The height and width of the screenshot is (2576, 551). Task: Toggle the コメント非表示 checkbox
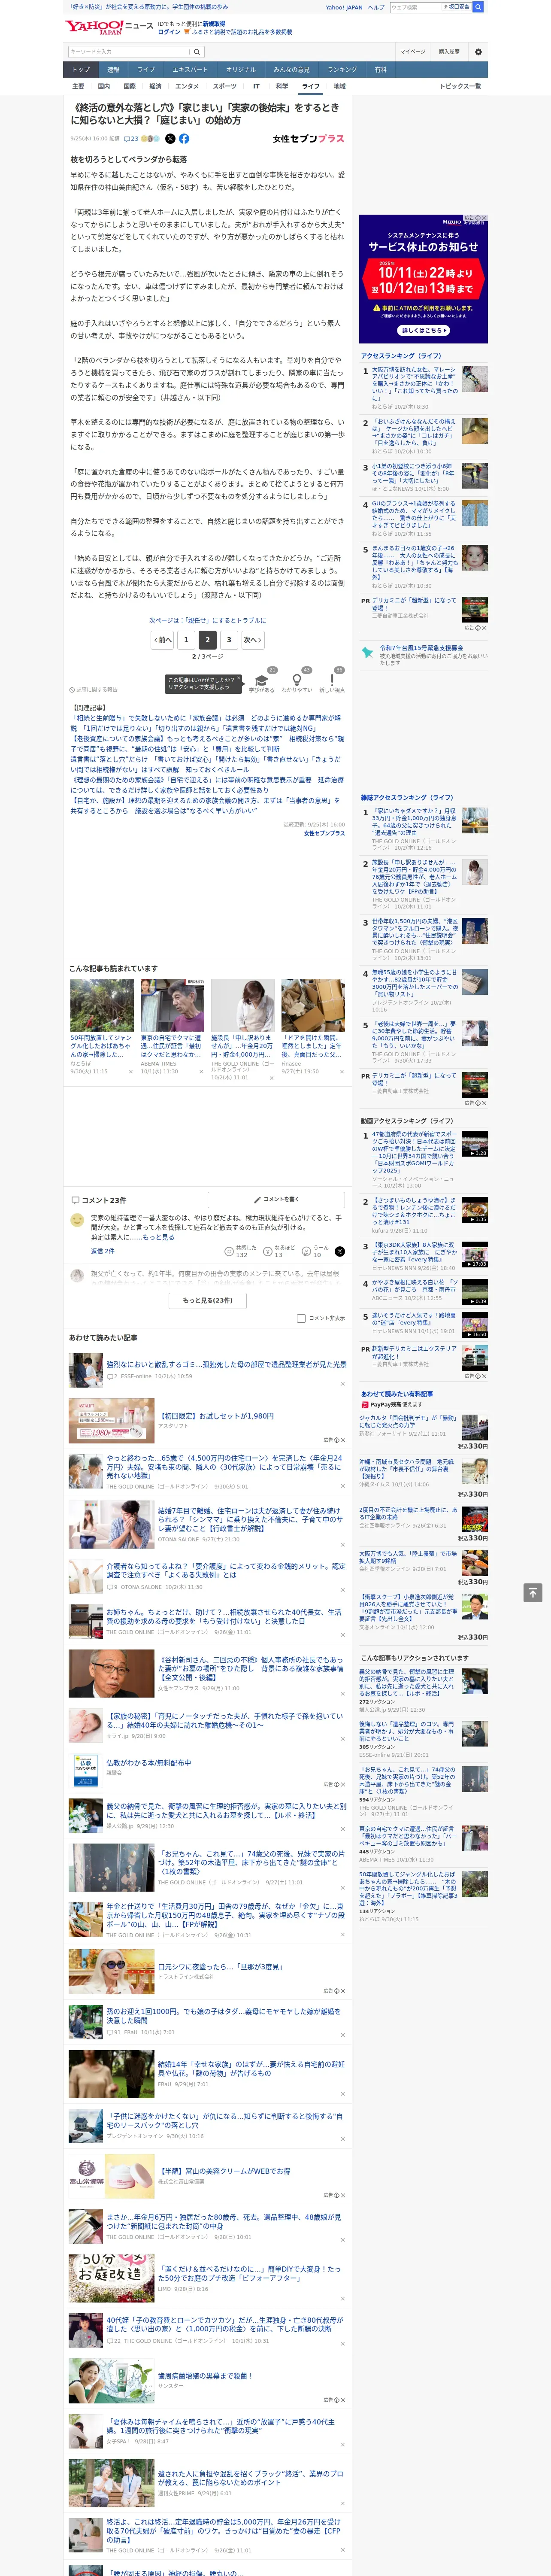pyautogui.click(x=301, y=1318)
